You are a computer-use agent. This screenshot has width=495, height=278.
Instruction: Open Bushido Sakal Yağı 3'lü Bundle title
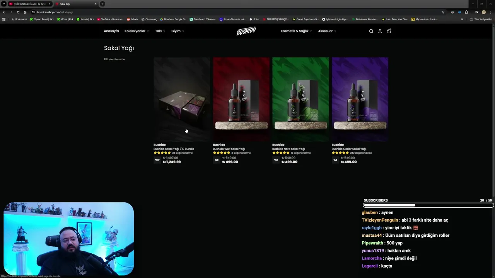(x=174, y=149)
